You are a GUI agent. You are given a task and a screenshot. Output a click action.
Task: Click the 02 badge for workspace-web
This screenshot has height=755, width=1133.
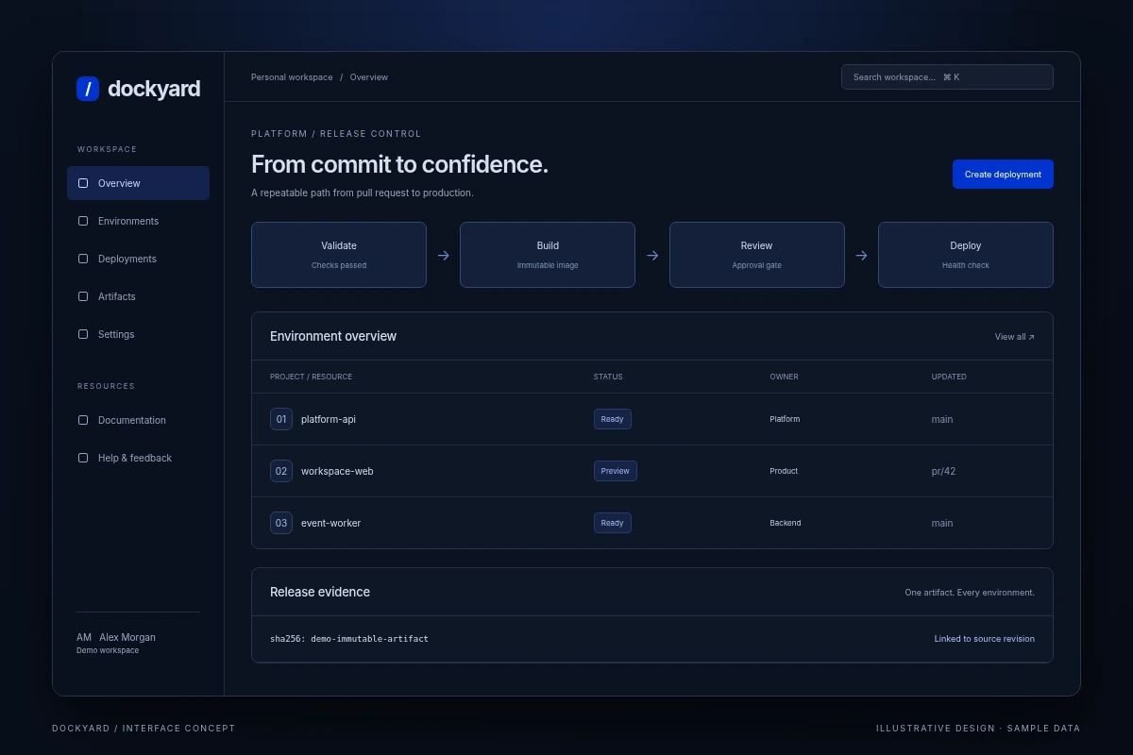pyautogui.click(x=281, y=471)
